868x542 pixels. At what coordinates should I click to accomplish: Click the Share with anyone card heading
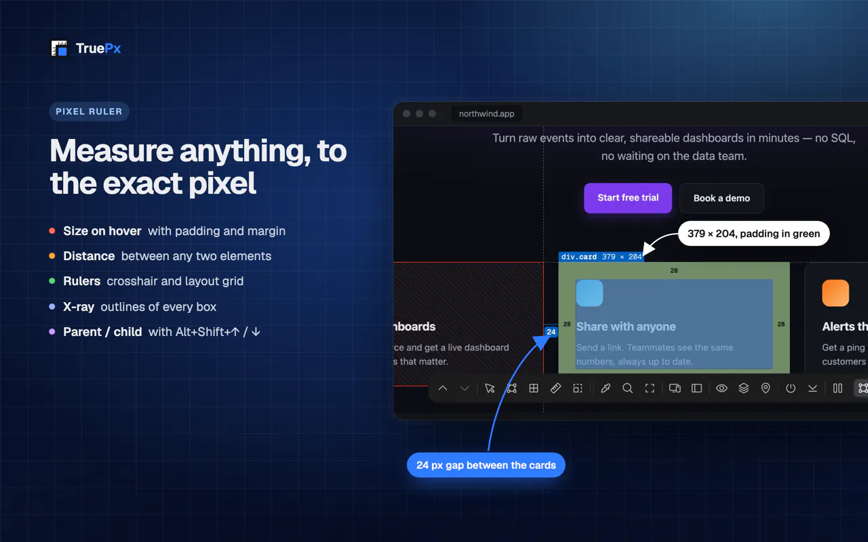click(626, 327)
